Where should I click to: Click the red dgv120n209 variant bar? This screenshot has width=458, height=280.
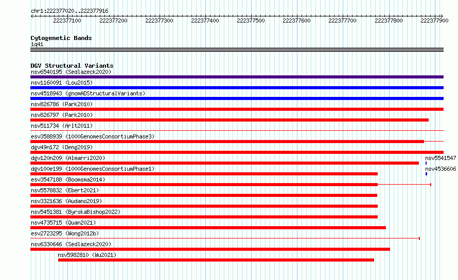point(224,163)
